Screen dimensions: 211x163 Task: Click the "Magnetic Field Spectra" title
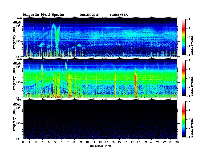[44, 15]
